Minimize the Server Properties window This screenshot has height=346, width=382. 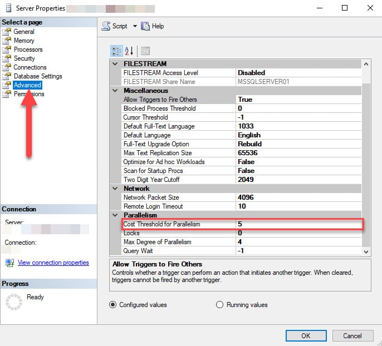click(320, 8)
